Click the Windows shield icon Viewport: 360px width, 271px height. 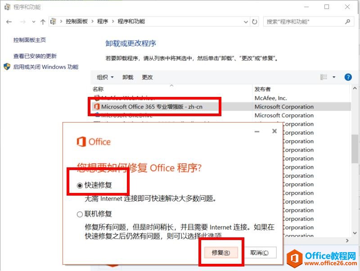7,66
